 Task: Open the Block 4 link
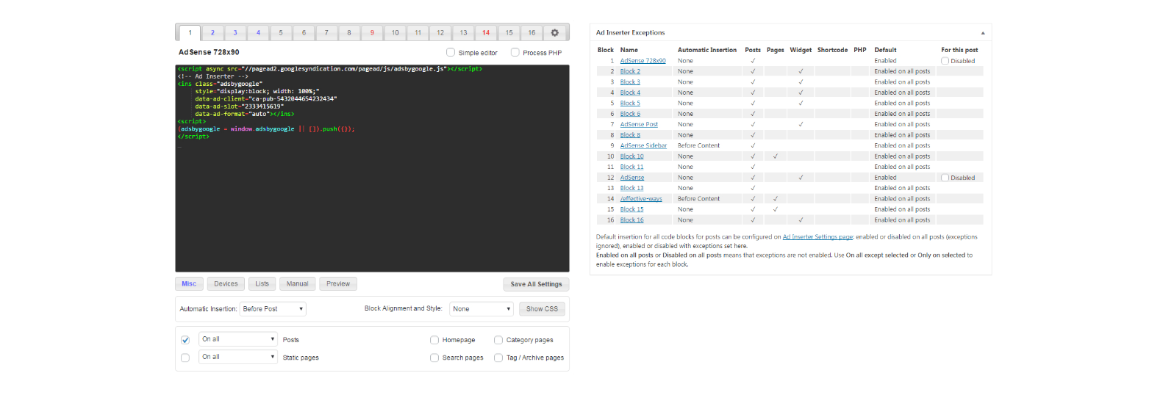(630, 93)
